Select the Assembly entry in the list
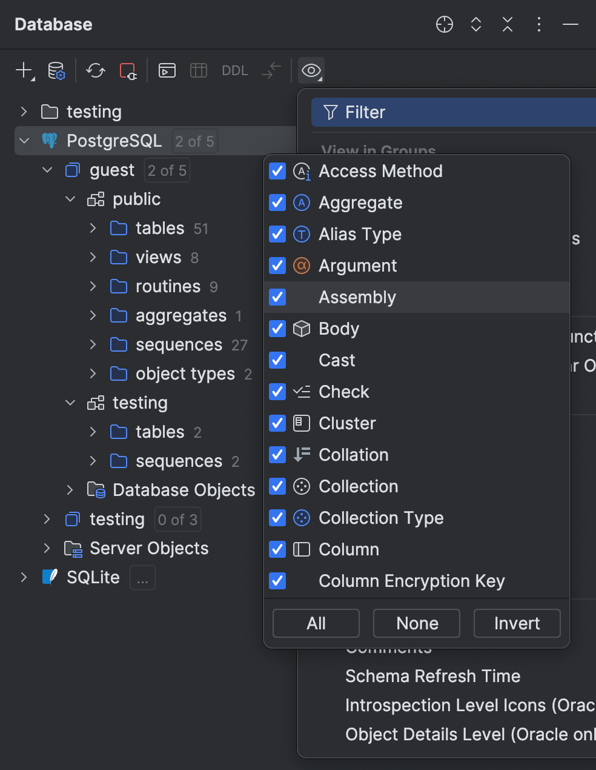Image resolution: width=596 pixels, height=770 pixels. [357, 297]
